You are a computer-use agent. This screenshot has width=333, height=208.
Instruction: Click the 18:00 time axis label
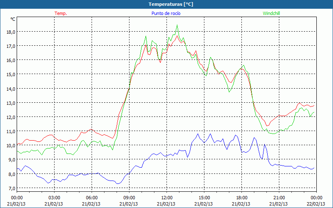(x=242, y=198)
